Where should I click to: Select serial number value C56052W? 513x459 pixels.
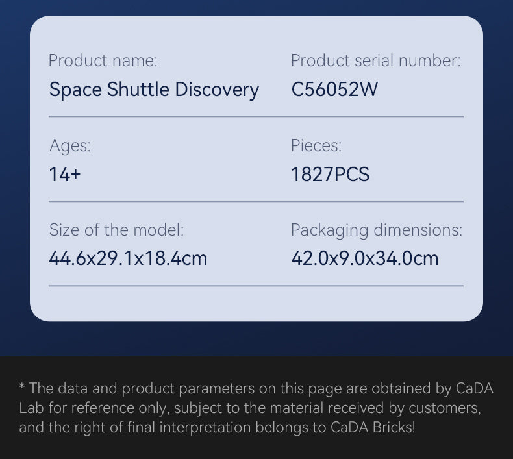pyautogui.click(x=334, y=90)
